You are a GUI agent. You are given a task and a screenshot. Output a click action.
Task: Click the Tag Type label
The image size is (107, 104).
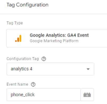(x=15, y=23)
